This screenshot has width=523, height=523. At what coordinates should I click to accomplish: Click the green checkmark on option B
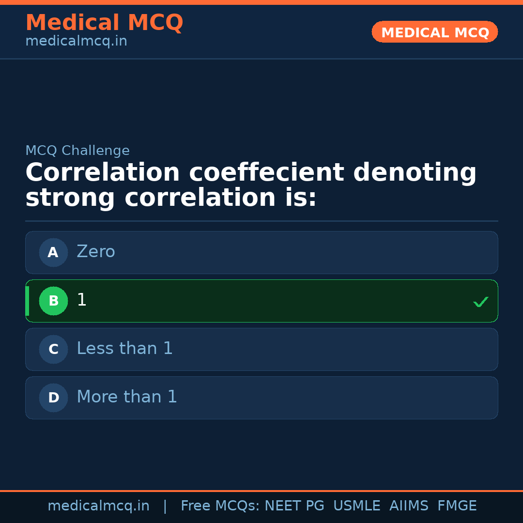pos(480,302)
